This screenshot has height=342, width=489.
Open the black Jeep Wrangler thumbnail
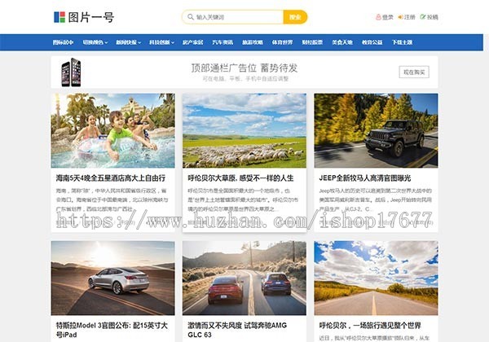tap(376, 130)
